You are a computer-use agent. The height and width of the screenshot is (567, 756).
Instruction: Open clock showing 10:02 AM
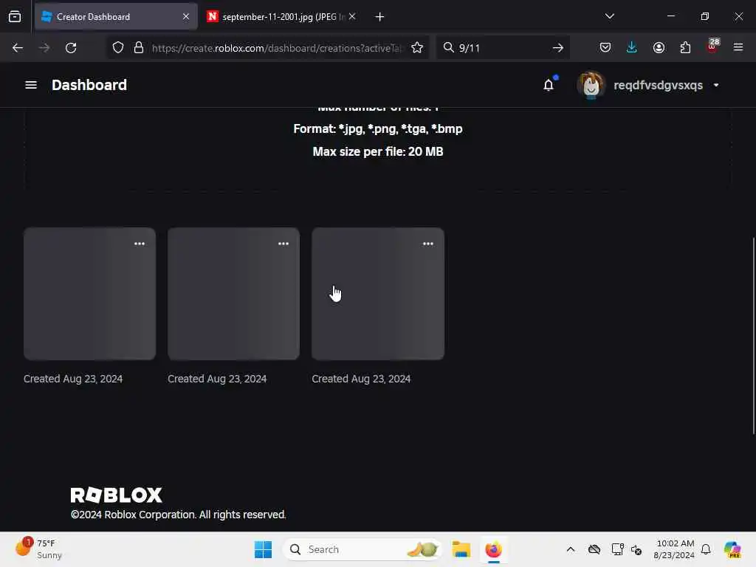(x=674, y=549)
